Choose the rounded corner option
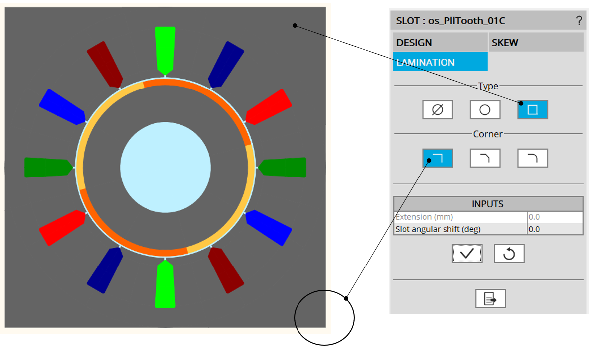Screen dimensions: 596x355 pyautogui.click(x=533, y=159)
